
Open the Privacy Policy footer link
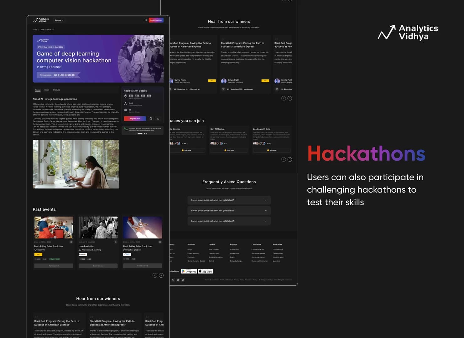[x=239, y=280]
